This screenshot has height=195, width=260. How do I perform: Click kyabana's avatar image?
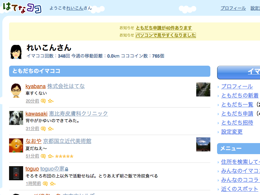coord(16,90)
